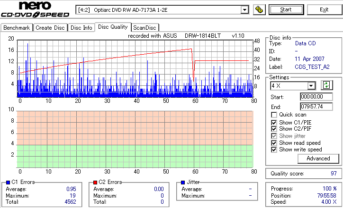This screenshot has height=208, width=343.
Task: Click the blue C1 Errors legend square
Action: pyautogui.click(x=8, y=183)
